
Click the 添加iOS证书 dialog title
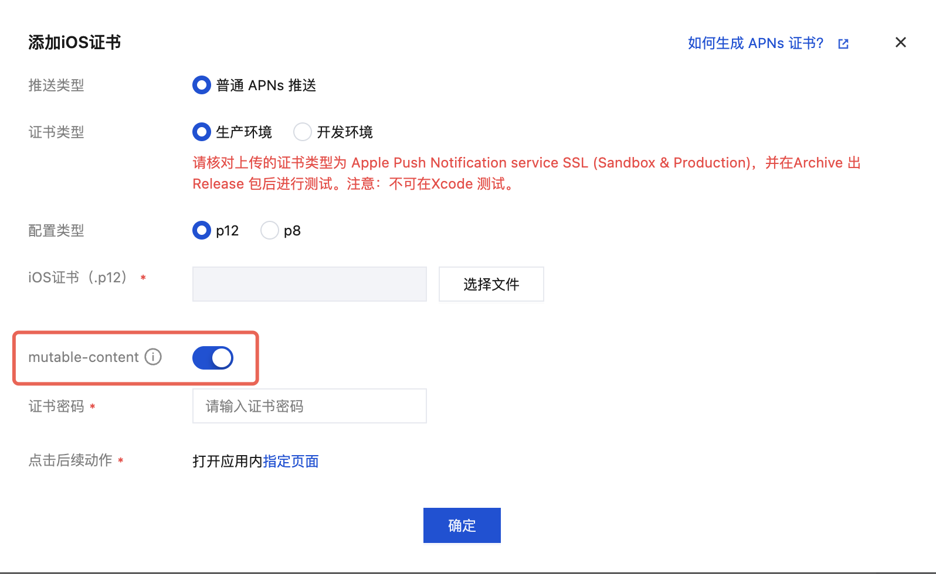(x=74, y=43)
